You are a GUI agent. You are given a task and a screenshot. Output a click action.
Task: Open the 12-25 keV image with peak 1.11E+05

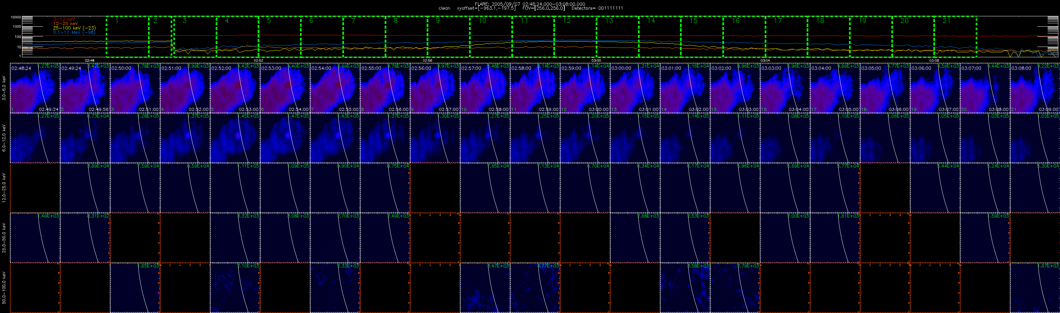[235, 188]
